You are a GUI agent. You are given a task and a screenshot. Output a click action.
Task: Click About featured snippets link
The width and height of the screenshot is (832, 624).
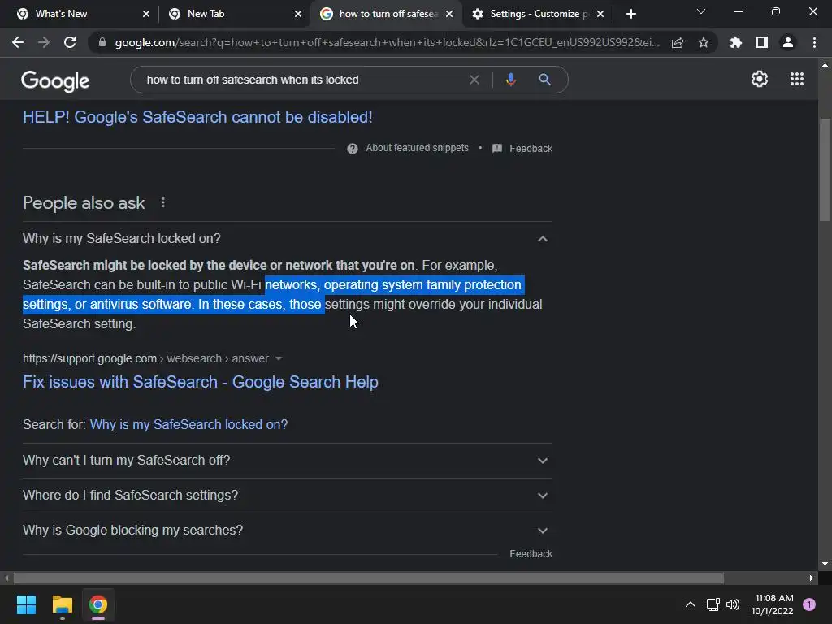pyautogui.click(x=417, y=148)
